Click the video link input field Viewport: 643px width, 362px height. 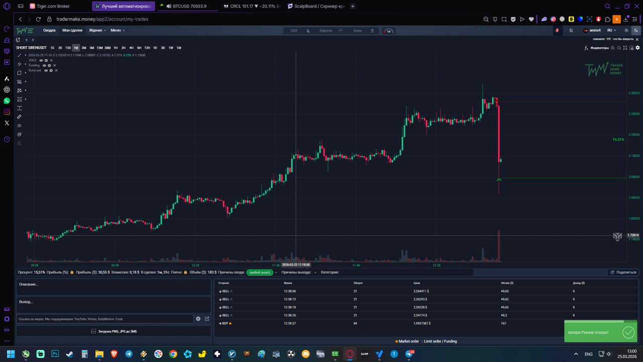[x=105, y=319]
